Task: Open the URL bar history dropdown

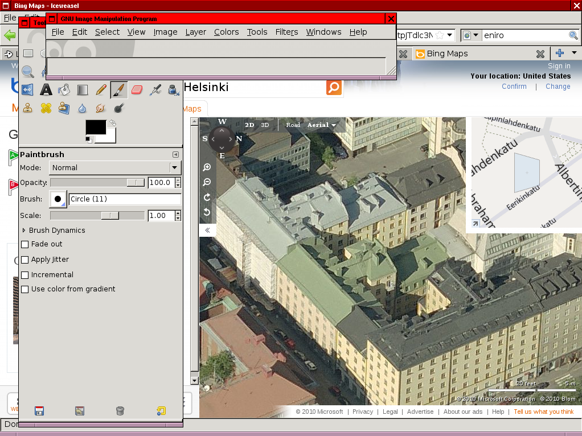Action: pos(449,35)
